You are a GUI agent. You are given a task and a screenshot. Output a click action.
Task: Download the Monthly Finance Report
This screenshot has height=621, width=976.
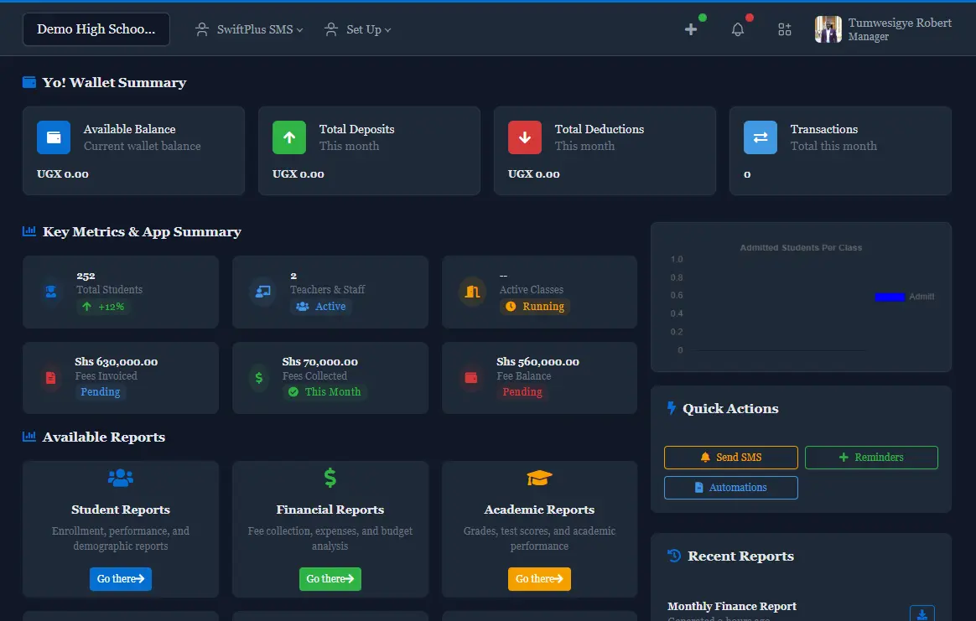pos(921,613)
